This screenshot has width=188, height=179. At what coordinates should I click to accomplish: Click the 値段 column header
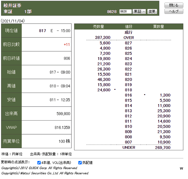click(x=128, y=27)
